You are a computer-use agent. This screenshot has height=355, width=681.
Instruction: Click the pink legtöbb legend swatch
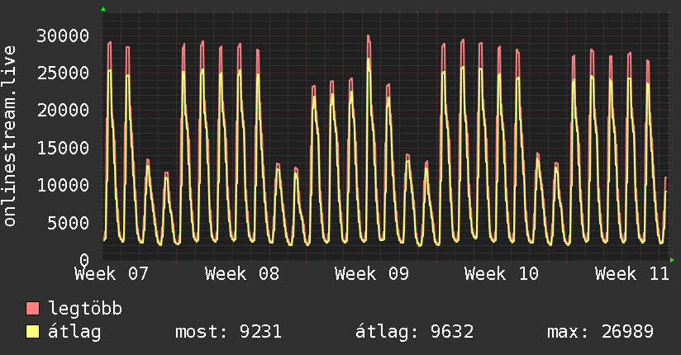point(32,308)
